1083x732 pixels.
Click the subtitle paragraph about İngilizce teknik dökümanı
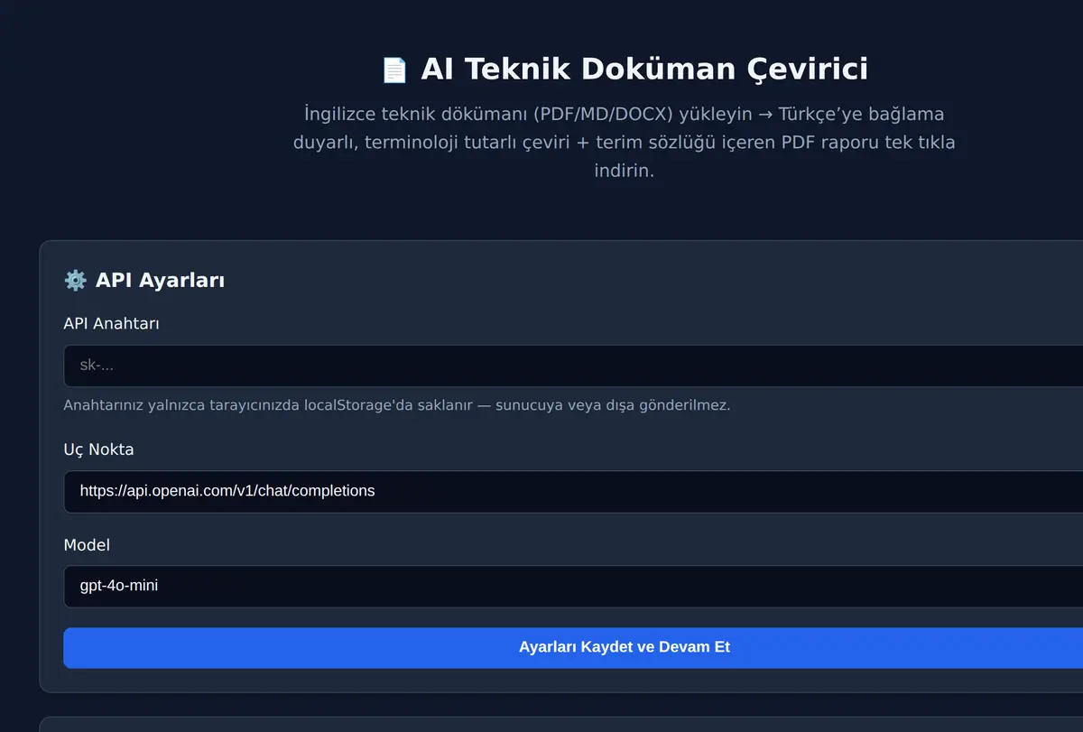click(625, 143)
